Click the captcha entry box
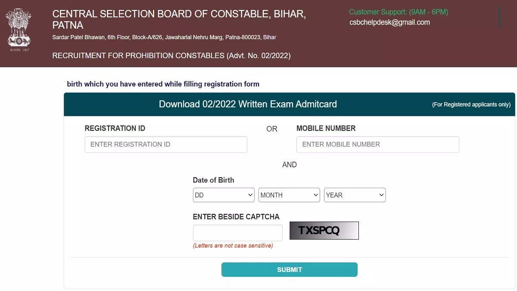The width and height of the screenshot is (517, 291). coord(237,233)
